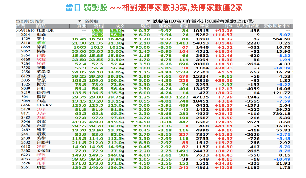This screenshot has width=306, height=178.
Task: Click stock code 2356 for 英業達
Action: (25, 72)
